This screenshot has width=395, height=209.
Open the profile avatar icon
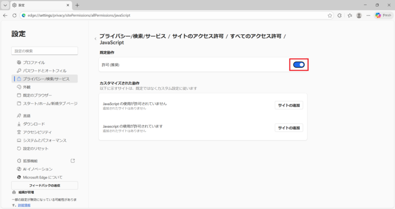pos(359,15)
